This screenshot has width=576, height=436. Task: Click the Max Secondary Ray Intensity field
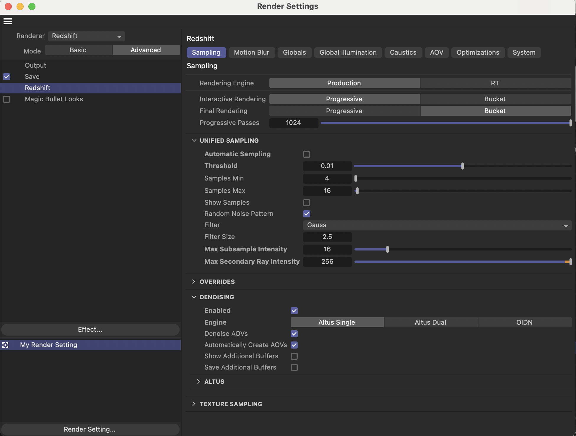pyautogui.click(x=327, y=262)
